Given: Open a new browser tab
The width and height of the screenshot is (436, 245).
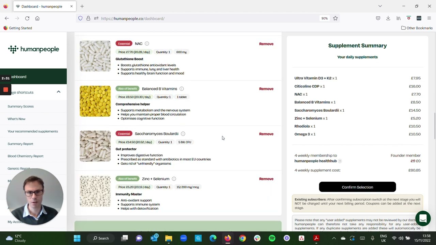Looking at the screenshot, I should (x=82, y=6).
